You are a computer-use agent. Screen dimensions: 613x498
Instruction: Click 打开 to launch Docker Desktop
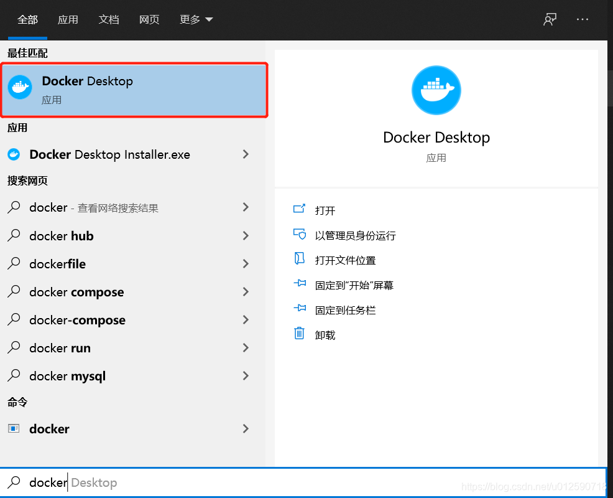(325, 210)
